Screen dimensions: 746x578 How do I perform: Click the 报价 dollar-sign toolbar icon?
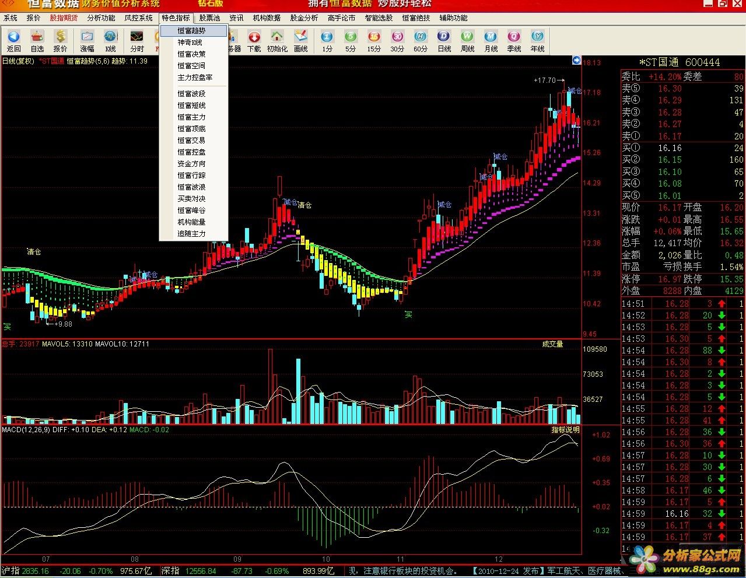(x=61, y=37)
